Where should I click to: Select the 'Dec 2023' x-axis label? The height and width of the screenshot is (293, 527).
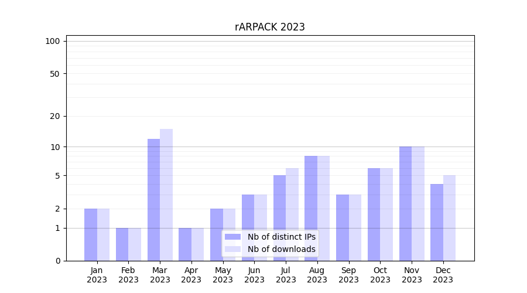(443, 275)
